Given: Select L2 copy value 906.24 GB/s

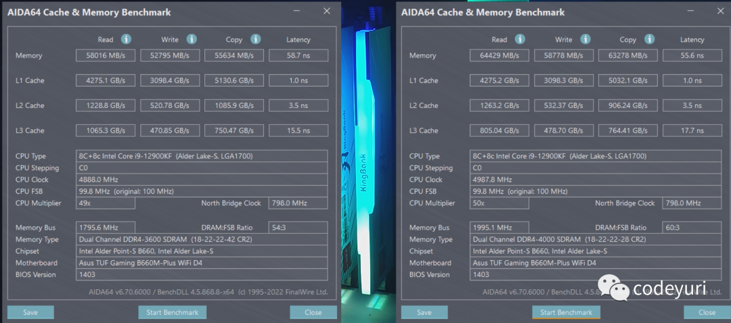Looking at the screenshot, I should (628, 105).
